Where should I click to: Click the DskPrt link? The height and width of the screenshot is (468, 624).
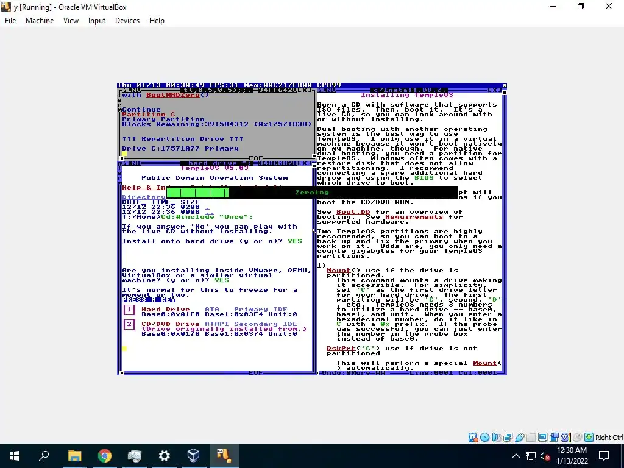tap(341, 348)
